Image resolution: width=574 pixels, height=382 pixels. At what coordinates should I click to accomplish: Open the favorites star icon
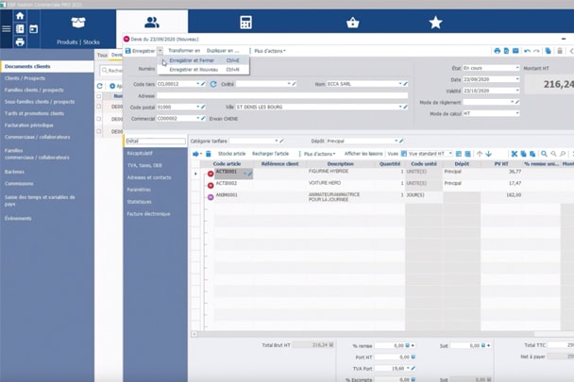435,22
